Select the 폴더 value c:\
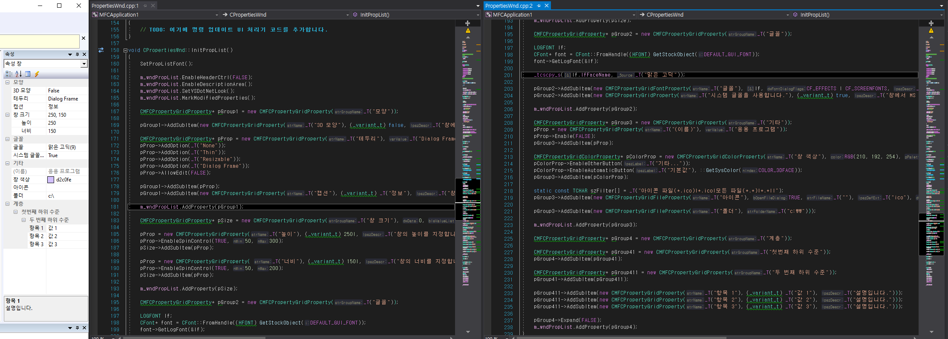The image size is (948, 339). click(51, 196)
